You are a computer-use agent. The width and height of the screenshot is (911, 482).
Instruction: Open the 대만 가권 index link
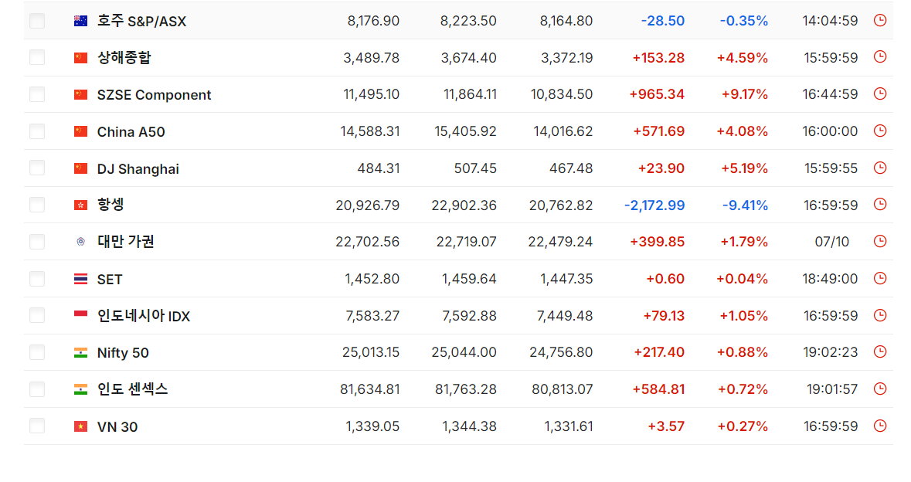click(125, 242)
